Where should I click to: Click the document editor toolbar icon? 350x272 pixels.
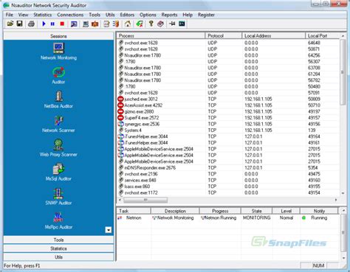click(x=106, y=24)
